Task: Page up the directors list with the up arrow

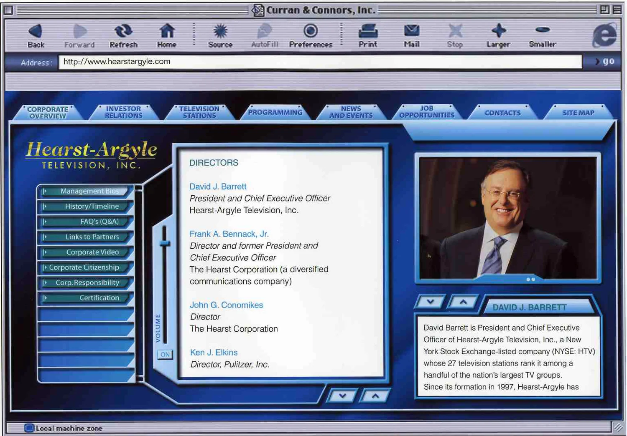Action: pyautogui.click(x=375, y=396)
